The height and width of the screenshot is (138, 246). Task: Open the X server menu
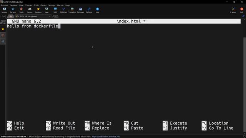coord(28,5)
